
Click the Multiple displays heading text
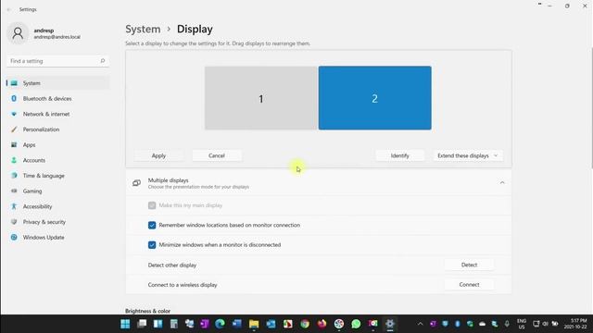[168, 180]
